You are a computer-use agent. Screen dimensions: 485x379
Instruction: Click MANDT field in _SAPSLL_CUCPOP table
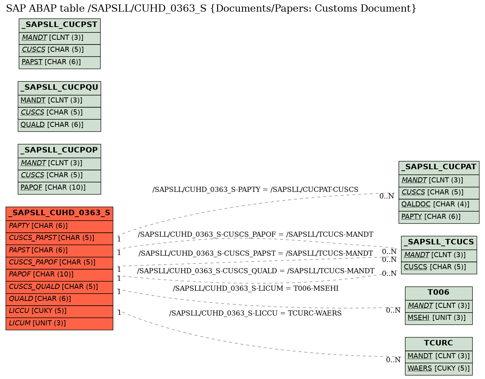tap(59, 164)
